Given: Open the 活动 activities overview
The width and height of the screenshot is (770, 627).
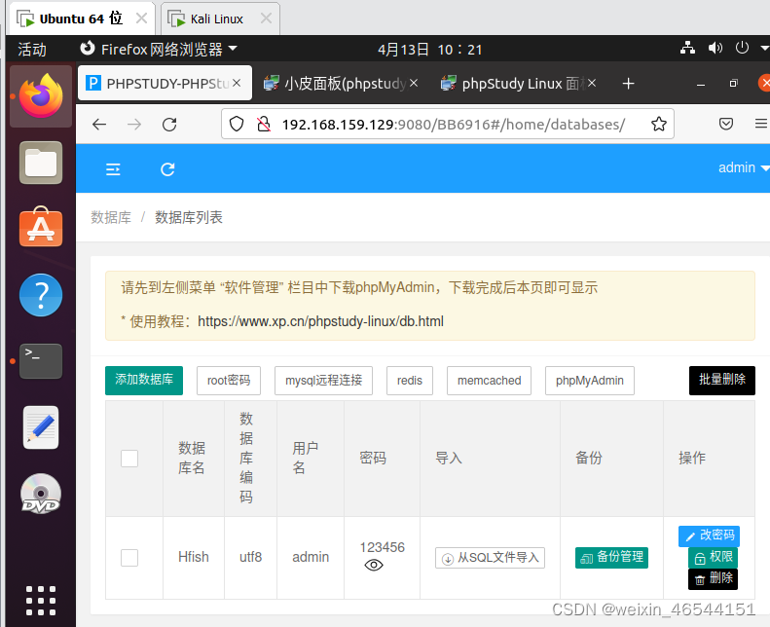Looking at the screenshot, I should tap(32, 49).
